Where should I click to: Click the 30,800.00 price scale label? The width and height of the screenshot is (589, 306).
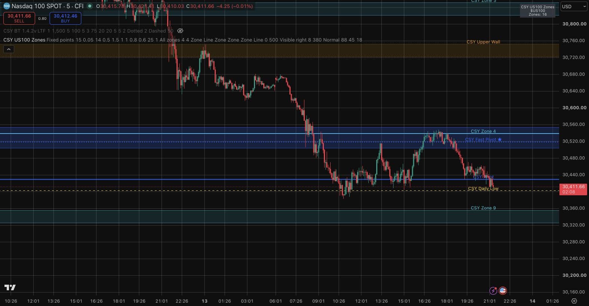(574, 24)
